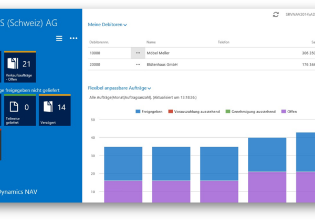The height and width of the screenshot is (220, 315).
Task: Click the three-dot more options in the sidebar
Action: (73, 38)
